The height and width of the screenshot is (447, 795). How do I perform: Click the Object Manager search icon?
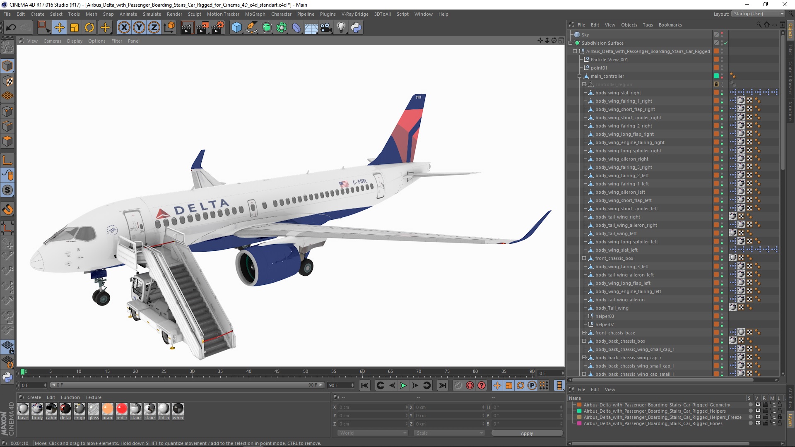[x=759, y=25]
